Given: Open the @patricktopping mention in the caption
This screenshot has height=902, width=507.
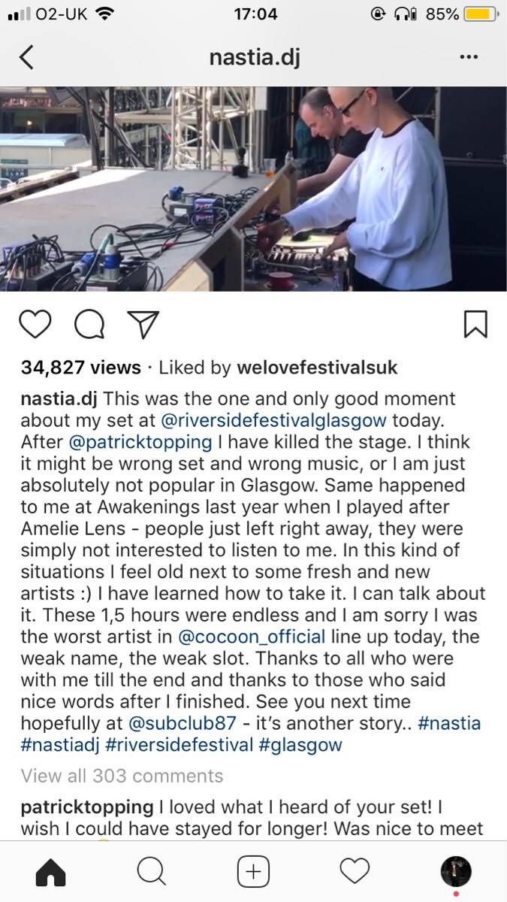Looking at the screenshot, I should 141,443.
